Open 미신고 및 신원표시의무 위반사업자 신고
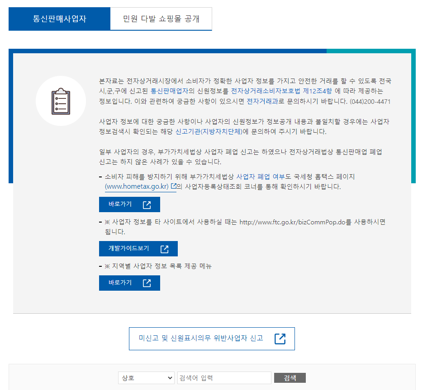 [x=212, y=339]
